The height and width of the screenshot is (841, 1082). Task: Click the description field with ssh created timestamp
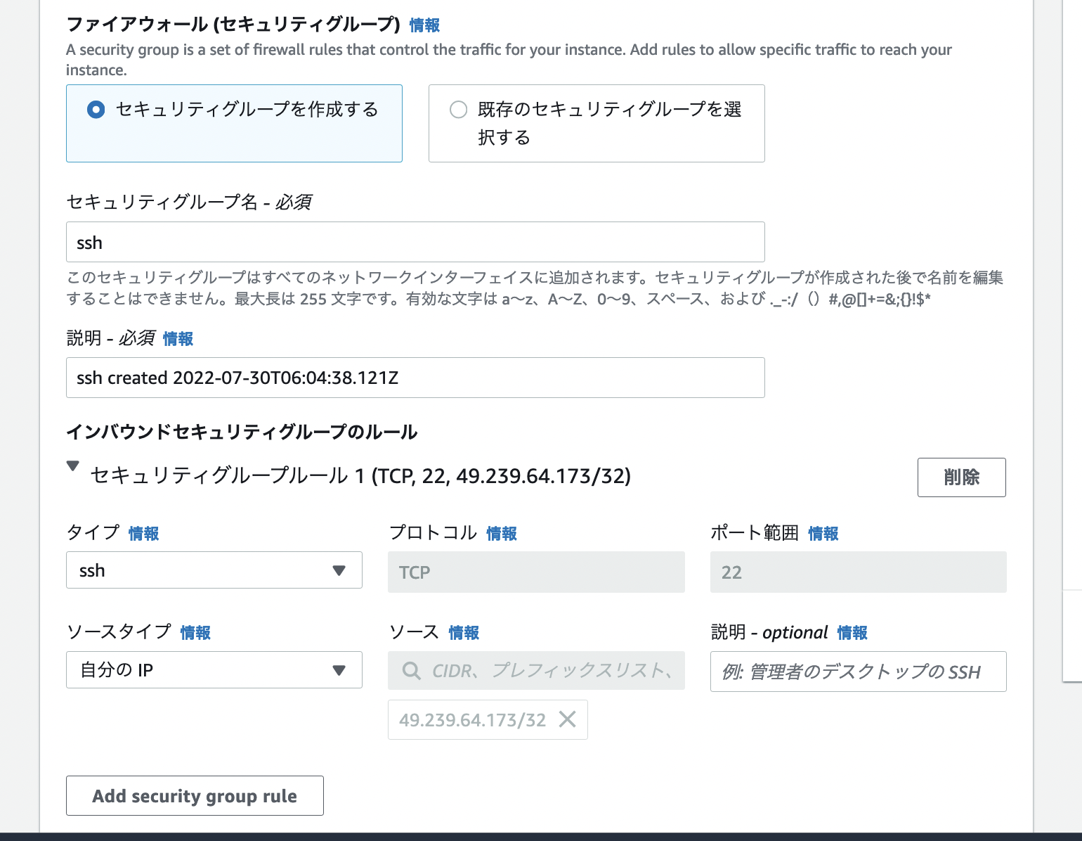[x=415, y=378]
